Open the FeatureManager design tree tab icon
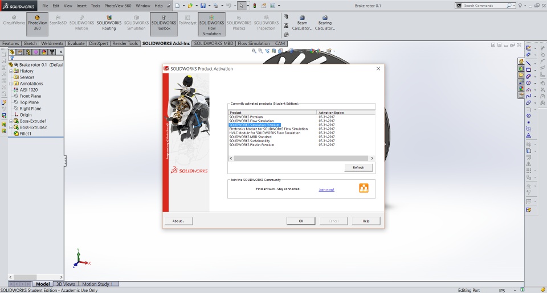The height and width of the screenshot is (293, 547). point(11,52)
